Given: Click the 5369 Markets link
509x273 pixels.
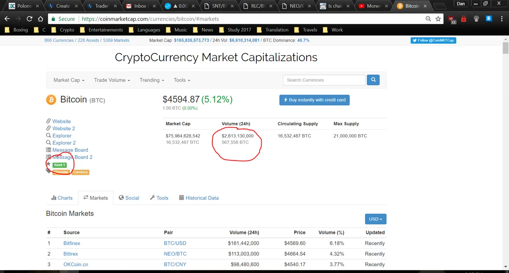Looking at the screenshot, I should click(116, 40).
